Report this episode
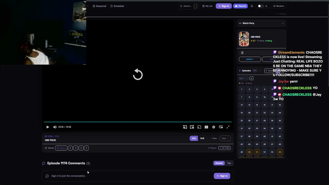 [212, 148]
